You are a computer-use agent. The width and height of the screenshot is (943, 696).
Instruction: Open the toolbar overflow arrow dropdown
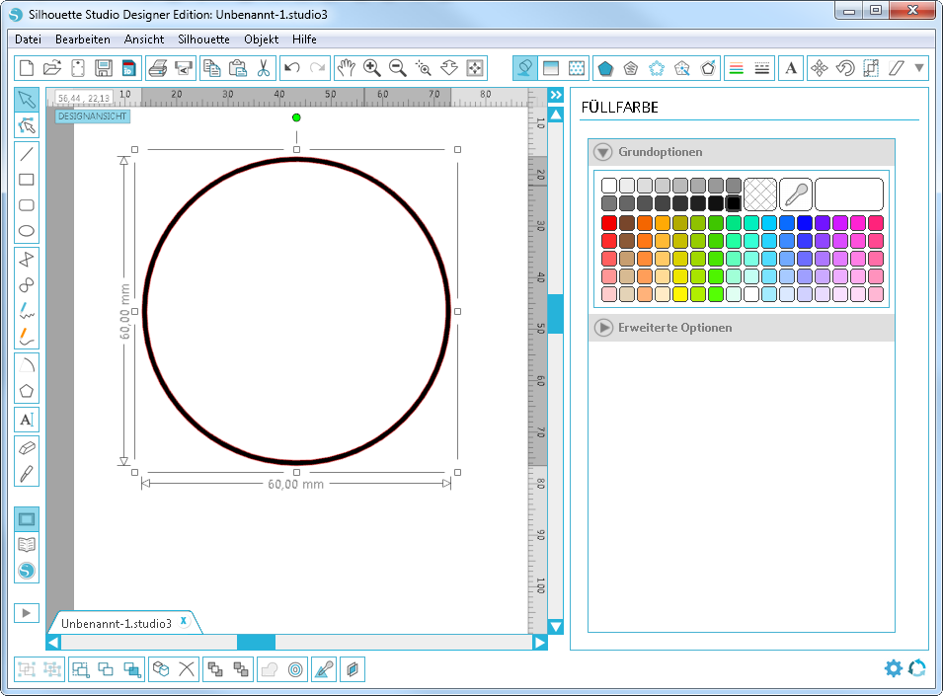coord(920,68)
